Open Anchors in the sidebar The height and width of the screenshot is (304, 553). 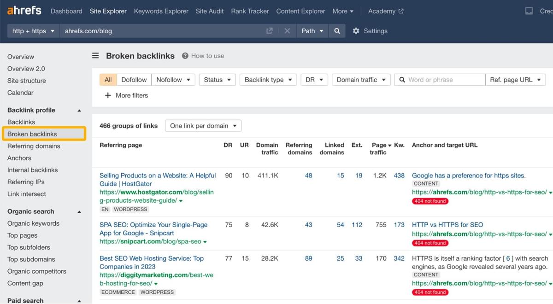[x=19, y=158]
